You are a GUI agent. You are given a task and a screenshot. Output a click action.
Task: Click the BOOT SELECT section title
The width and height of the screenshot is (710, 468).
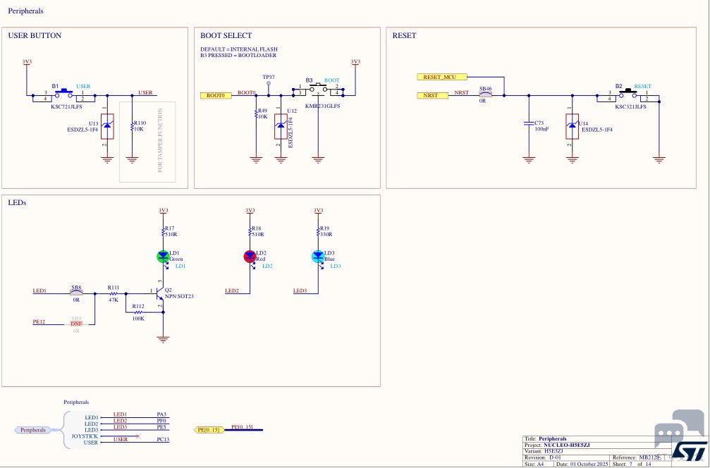click(x=226, y=36)
